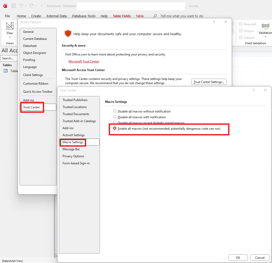The height and width of the screenshot is (263, 272).
Task: Click help question mark in Trust Center dialog
Action: (253, 90)
